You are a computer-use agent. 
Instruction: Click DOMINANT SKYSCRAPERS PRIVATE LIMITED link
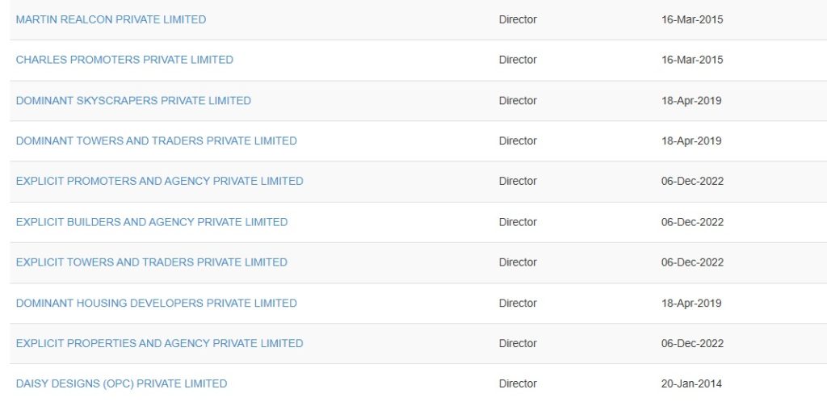(133, 101)
